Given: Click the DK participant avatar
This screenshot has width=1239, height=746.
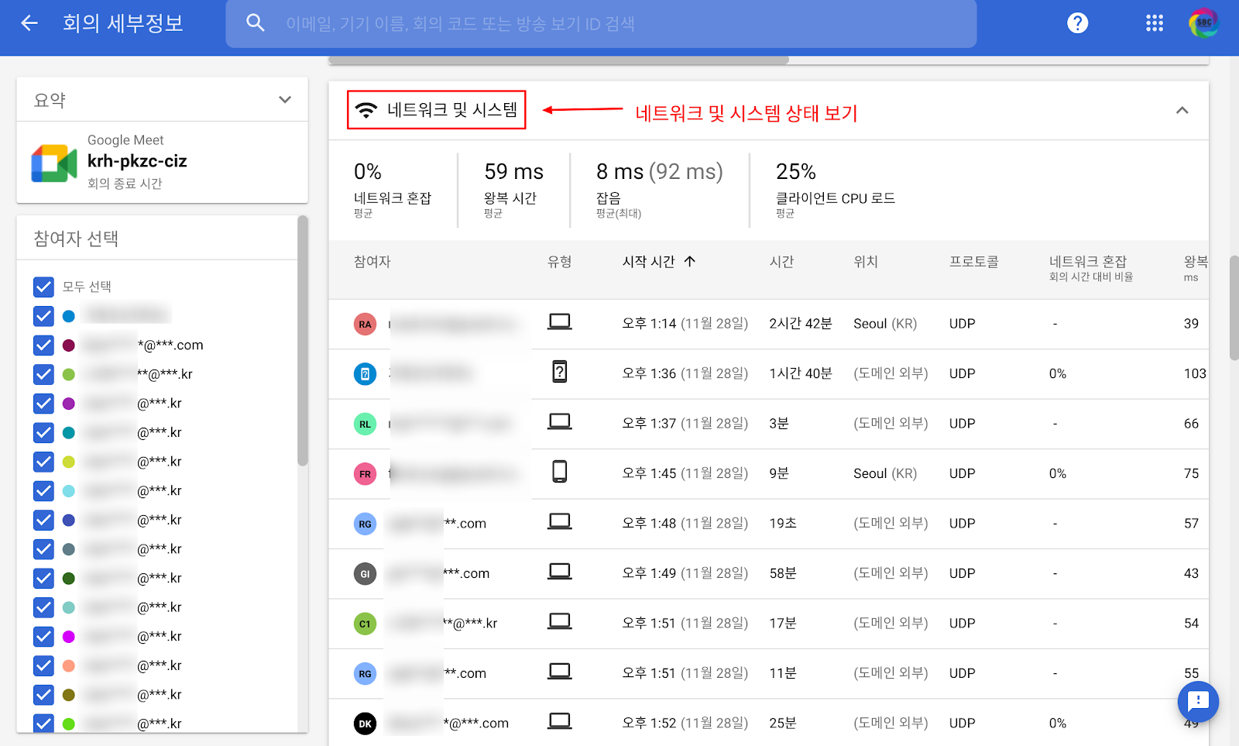Looking at the screenshot, I should (x=365, y=724).
